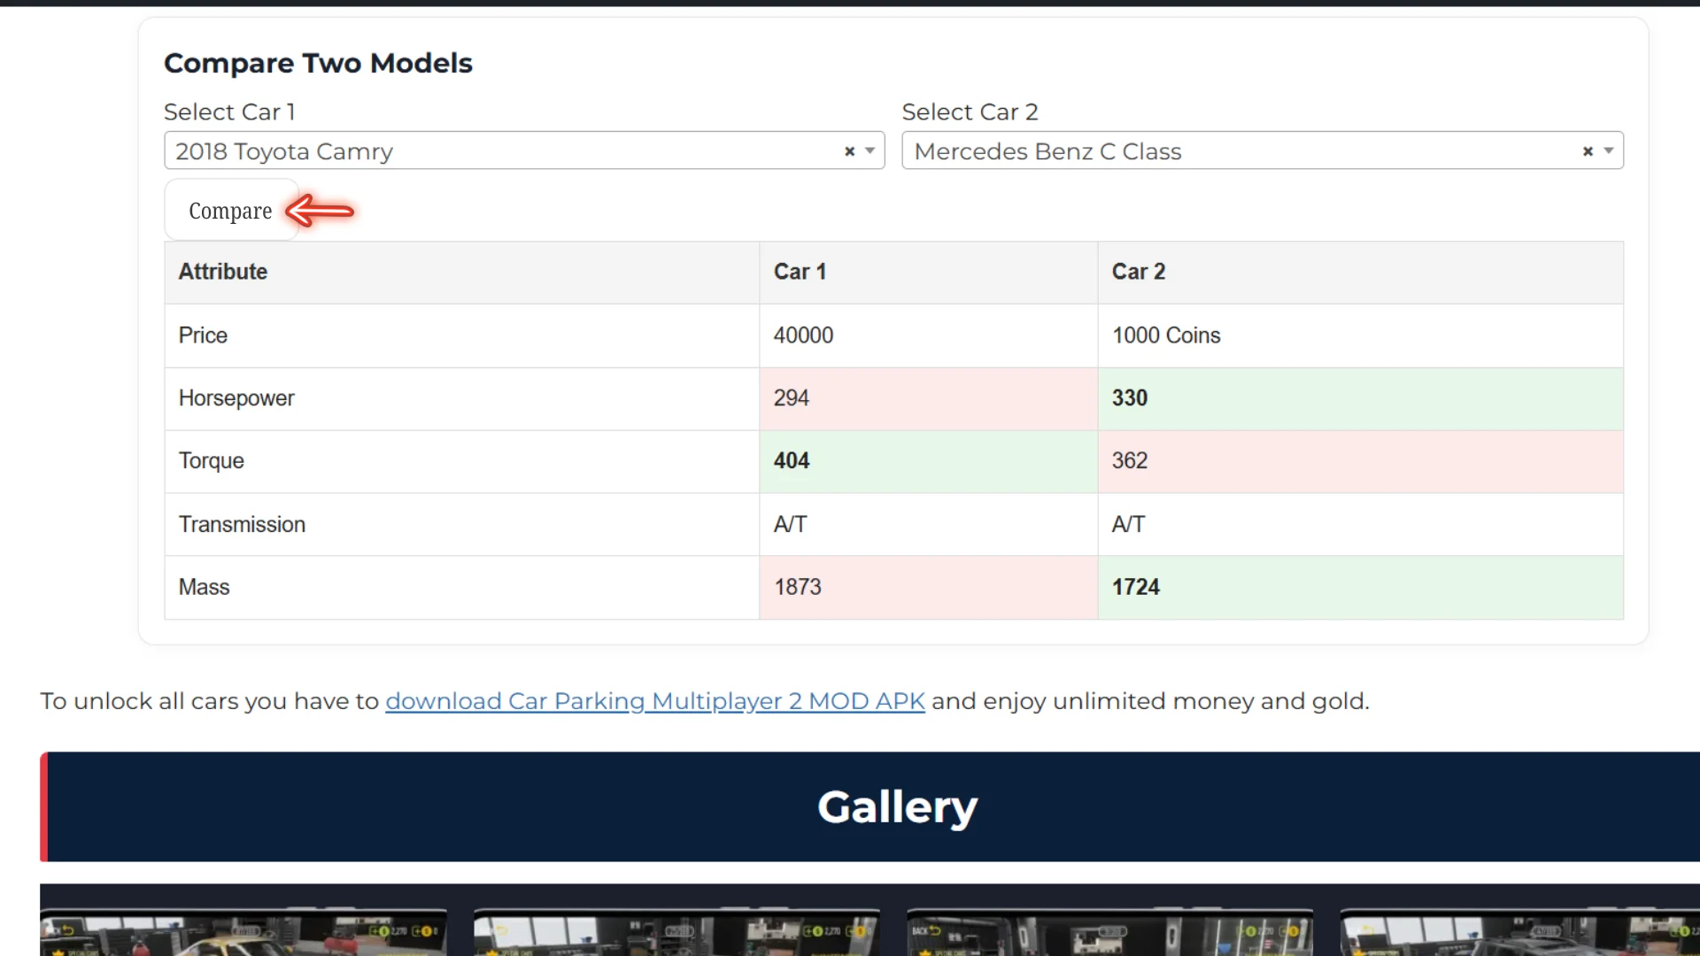Open the Car Parking Multiplayer 2 MOD APK link

pos(654,700)
